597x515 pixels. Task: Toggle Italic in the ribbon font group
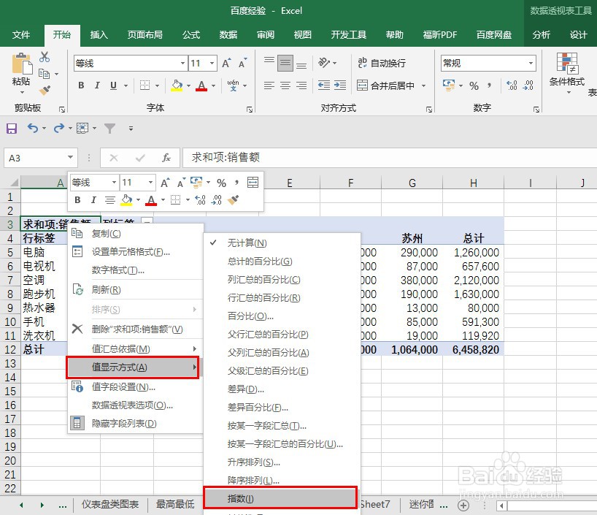pos(98,85)
